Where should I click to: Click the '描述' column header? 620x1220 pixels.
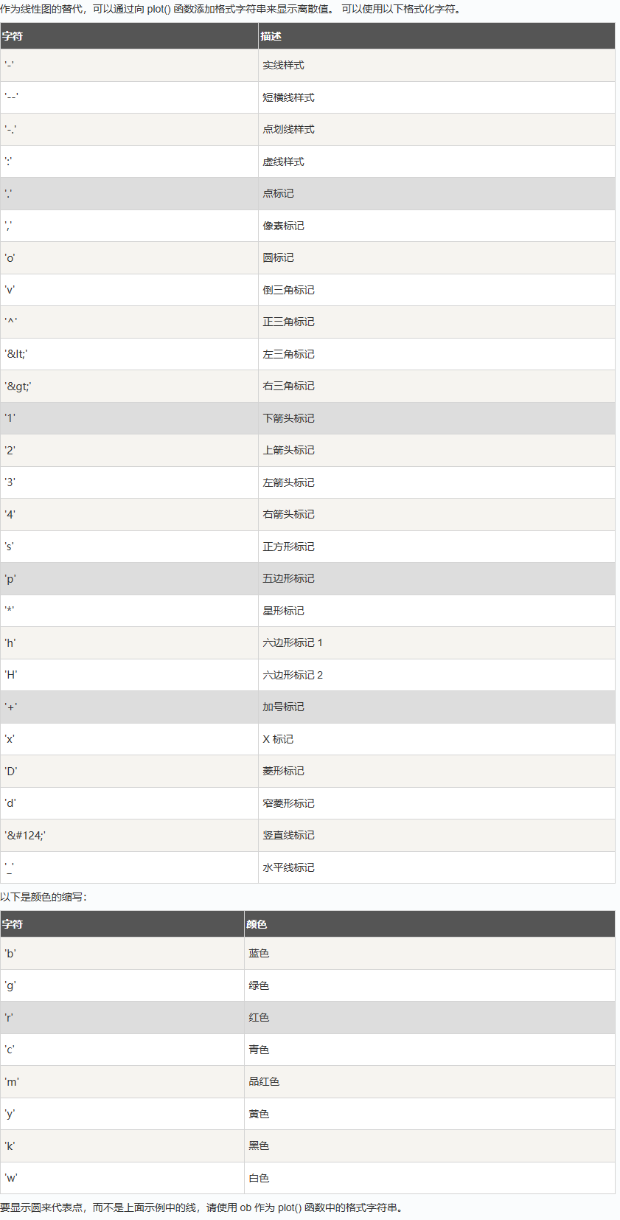click(x=271, y=36)
